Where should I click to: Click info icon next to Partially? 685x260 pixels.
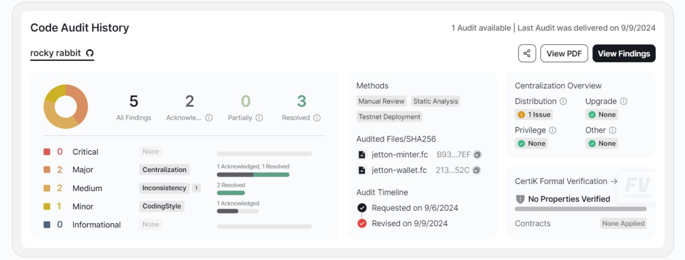(x=259, y=118)
